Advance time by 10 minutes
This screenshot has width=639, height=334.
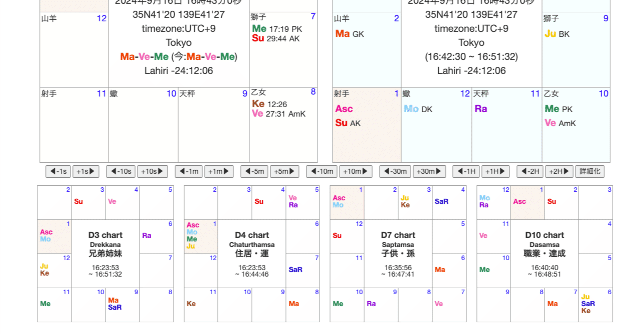click(x=355, y=171)
